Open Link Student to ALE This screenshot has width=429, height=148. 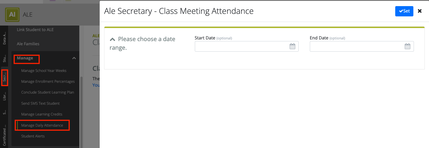click(35, 29)
